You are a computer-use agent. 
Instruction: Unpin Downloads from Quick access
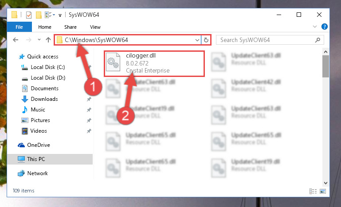tap(89, 99)
